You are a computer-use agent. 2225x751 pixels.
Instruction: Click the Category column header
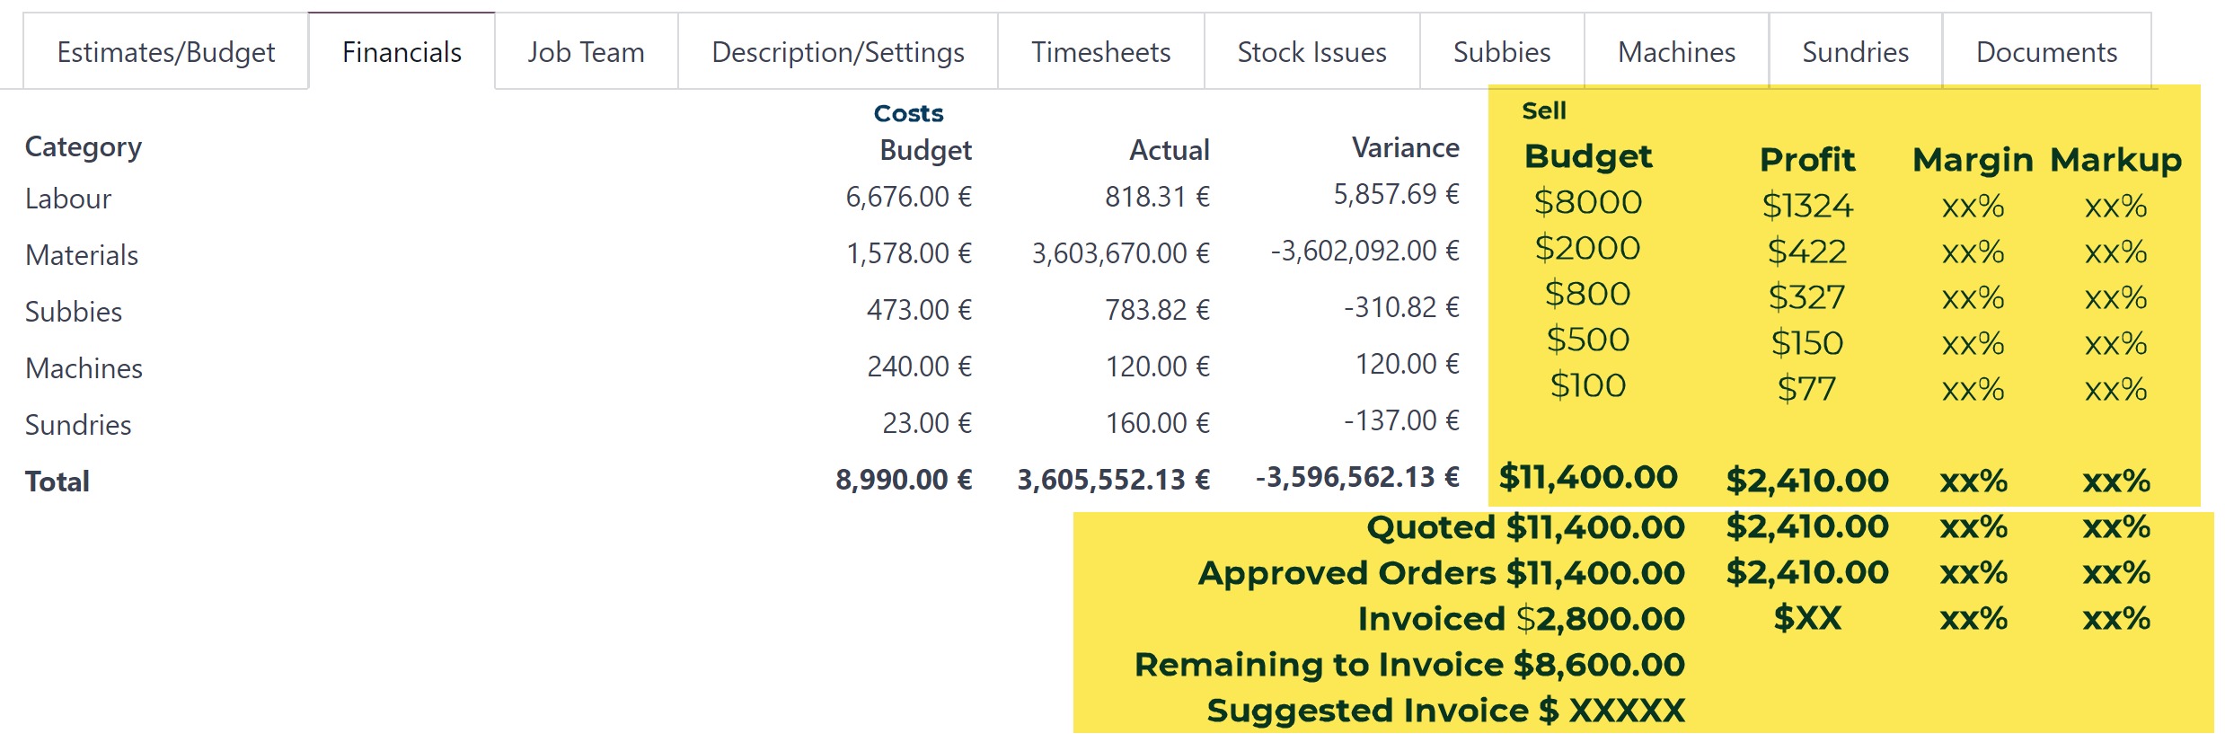pos(84,146)
